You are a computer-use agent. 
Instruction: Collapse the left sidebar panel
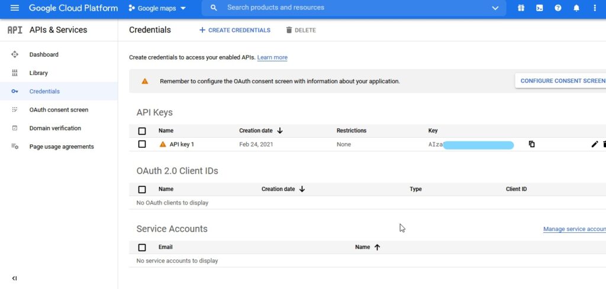point(15,278)
